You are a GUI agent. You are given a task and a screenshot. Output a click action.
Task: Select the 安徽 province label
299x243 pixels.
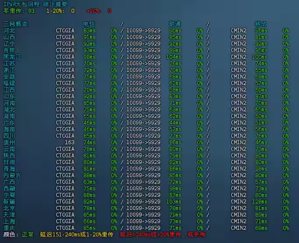coord(9,77)
